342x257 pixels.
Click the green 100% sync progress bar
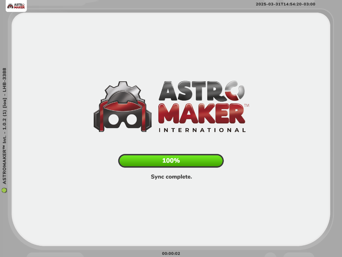[171, 161]
